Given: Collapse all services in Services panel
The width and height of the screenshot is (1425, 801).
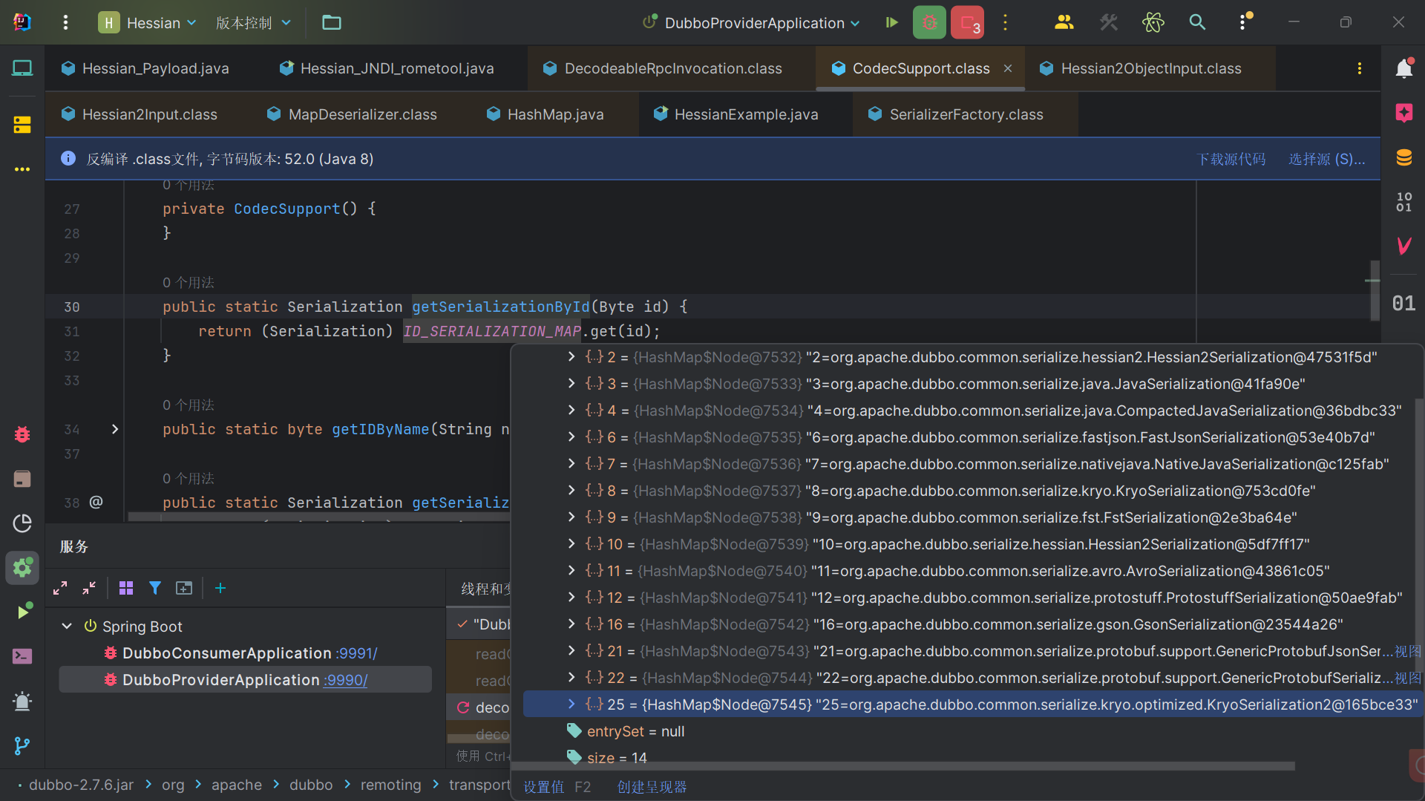Looking at the screenshot, I should click(89, 588).
